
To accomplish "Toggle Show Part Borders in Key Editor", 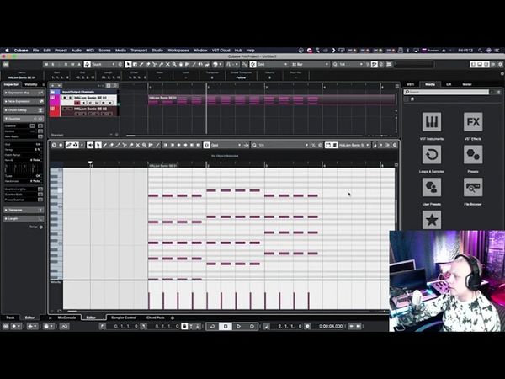I will coord(328,146).
